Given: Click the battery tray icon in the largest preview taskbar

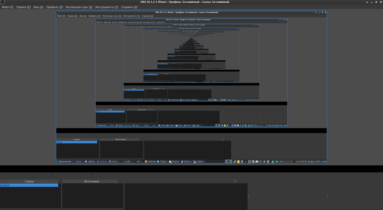Looking at the screenshot, I should point(268,162).
